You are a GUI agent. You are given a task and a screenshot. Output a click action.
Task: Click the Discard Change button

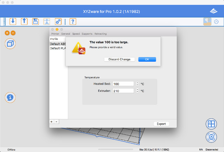119,59
